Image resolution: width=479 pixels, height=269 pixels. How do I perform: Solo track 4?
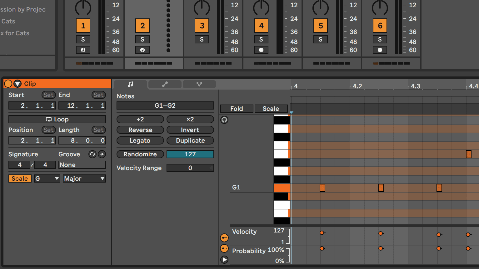(261, 39)
